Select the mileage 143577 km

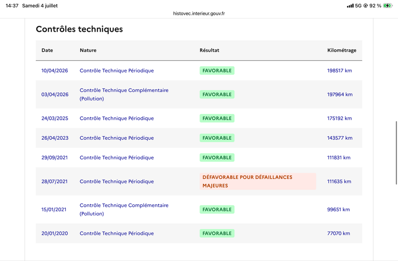pos(340,138)
